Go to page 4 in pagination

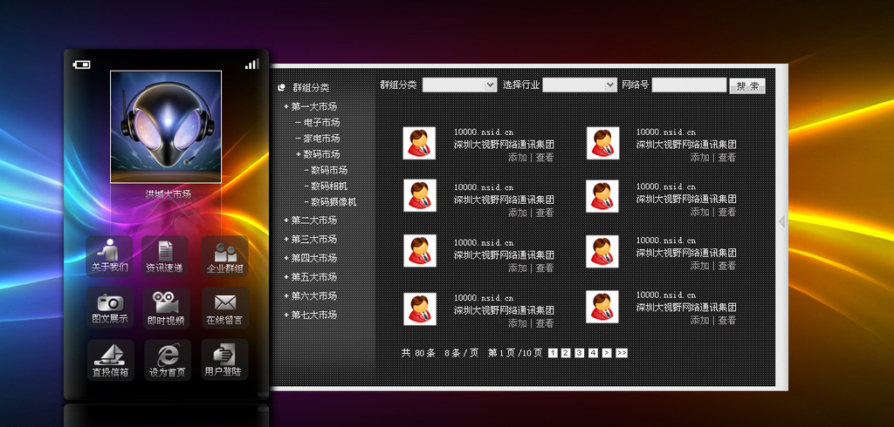click(593, 353)
